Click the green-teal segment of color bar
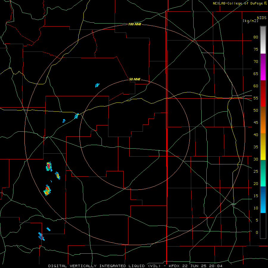Screen dimensions: 268x268 (263, 173)
